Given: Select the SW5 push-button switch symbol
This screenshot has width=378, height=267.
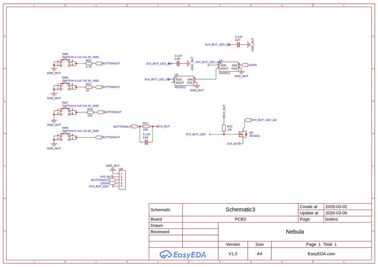Looking at the screenshot, I should tap(65, 63).
